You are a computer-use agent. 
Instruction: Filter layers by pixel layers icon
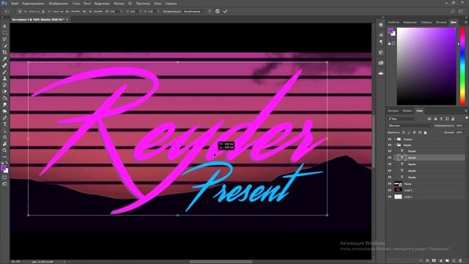[429, 119]
